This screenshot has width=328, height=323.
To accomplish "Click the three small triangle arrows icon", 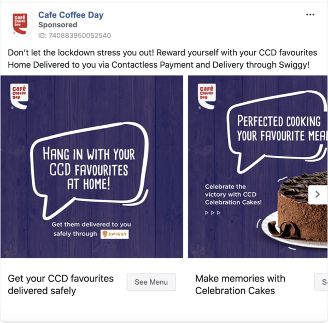I will tap(213, 213).
